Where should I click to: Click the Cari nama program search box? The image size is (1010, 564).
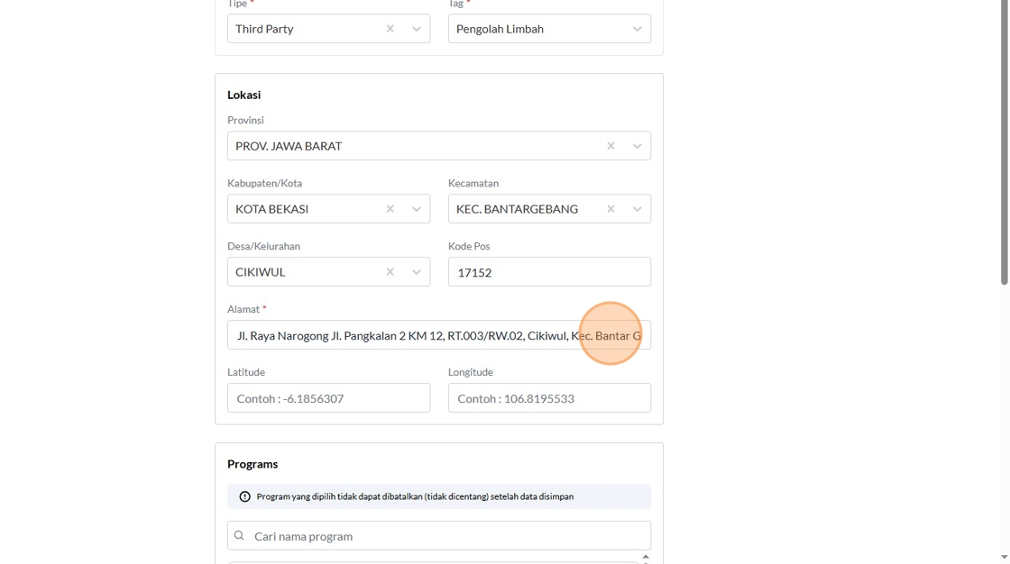446,536
